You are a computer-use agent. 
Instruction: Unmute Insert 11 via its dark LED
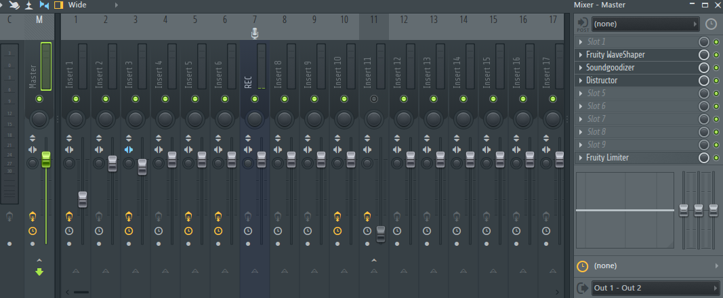click(373, 99)
